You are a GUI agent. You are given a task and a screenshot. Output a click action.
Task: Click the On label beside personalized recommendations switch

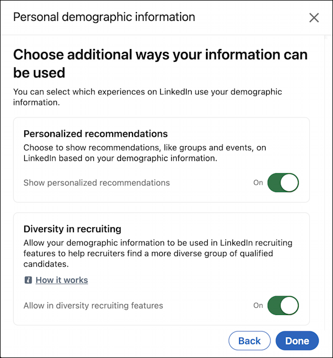(258, 183)
